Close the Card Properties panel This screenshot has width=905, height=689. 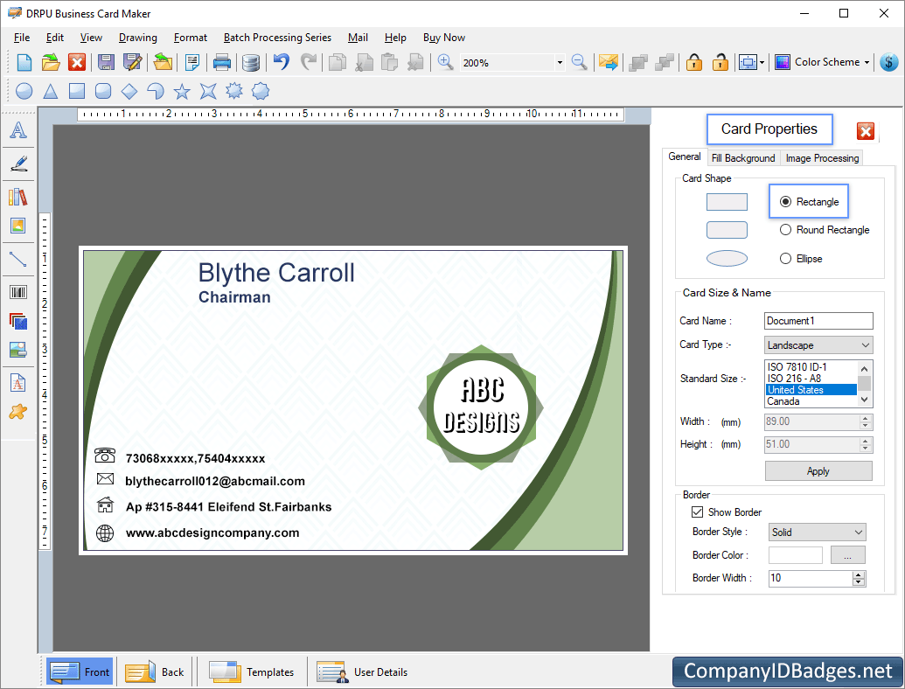coord(865,131)
